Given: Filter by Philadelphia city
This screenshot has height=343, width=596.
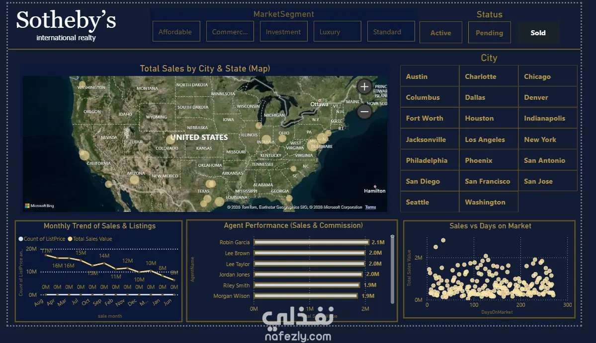Looking at the screenshot, I should click(x=429, y=160).
